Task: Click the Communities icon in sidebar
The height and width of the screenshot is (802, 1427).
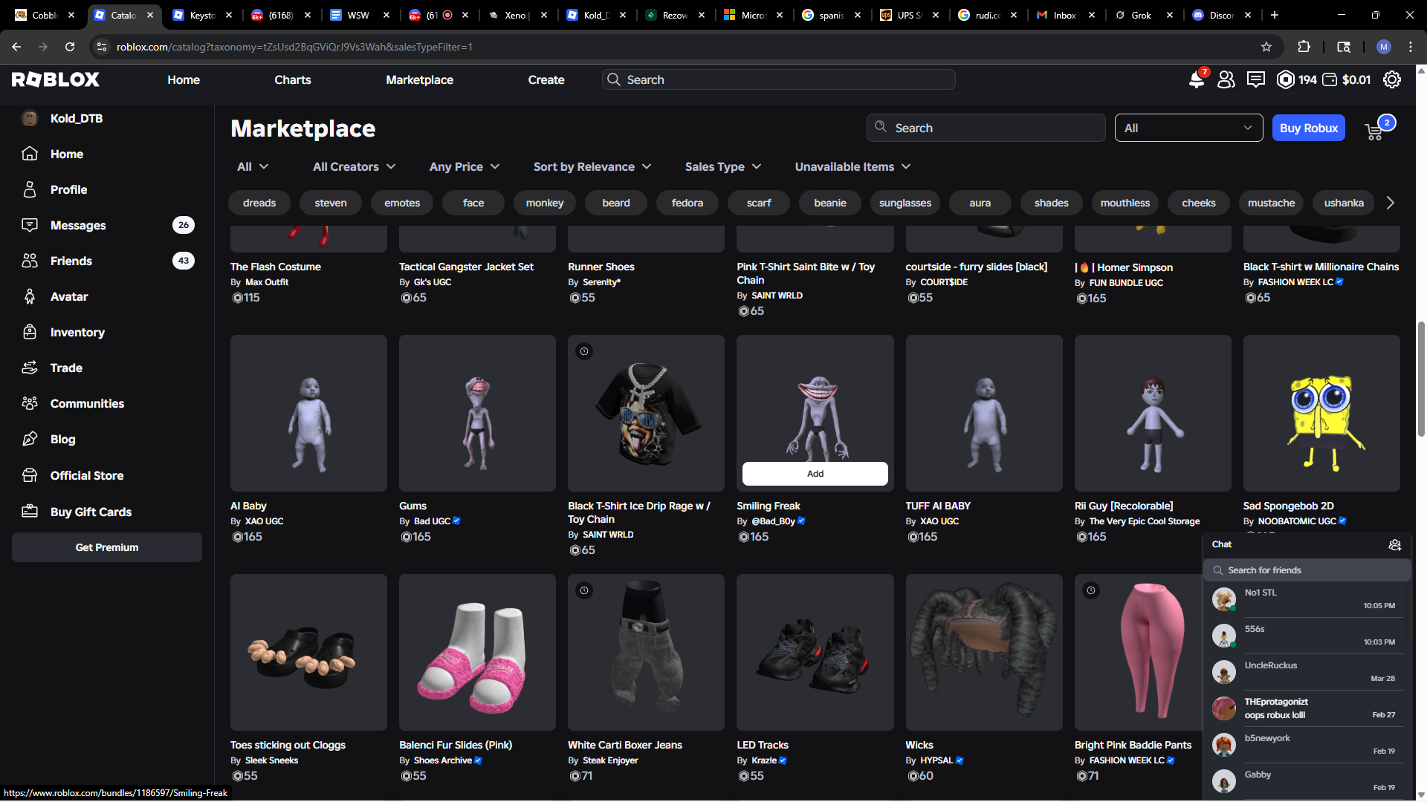Action: pyautogui.click(x=30, y=403)
